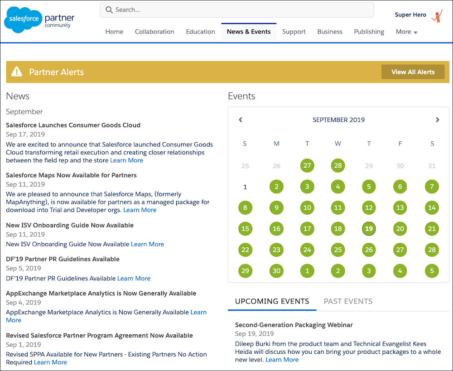Select September 7 in the calendar
Screen dimensions: 453x371
(x=432, y=187)
